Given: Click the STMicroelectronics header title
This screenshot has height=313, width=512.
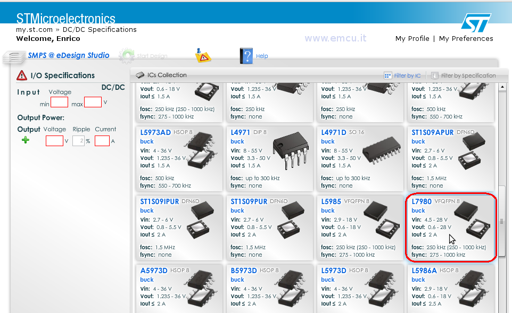Looking at the screenshot, I should coord(65,19).
